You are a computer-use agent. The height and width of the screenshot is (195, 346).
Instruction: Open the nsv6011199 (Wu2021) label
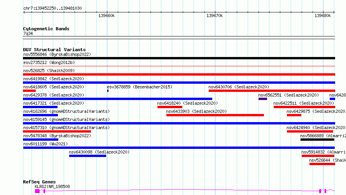(45, 144)
